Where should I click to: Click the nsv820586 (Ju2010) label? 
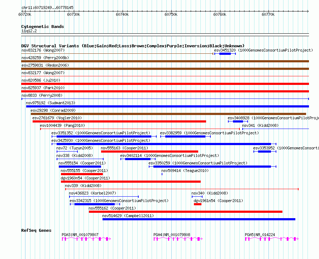coord(41,80)
